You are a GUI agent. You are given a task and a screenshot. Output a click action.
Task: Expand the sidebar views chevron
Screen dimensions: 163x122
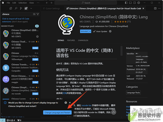click(31, 8)
